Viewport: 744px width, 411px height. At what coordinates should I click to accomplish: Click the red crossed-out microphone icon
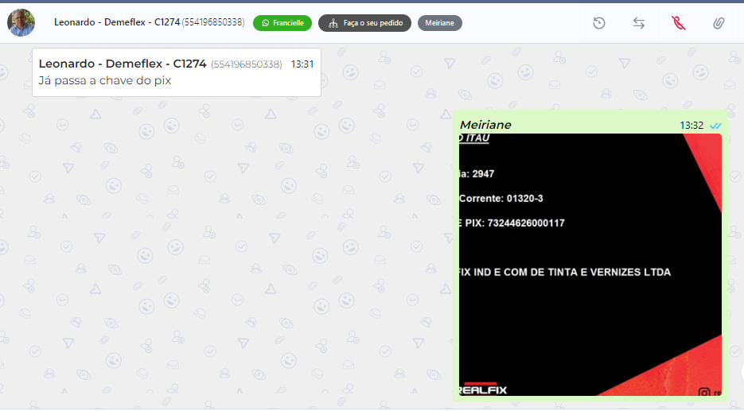click(678, 23)
